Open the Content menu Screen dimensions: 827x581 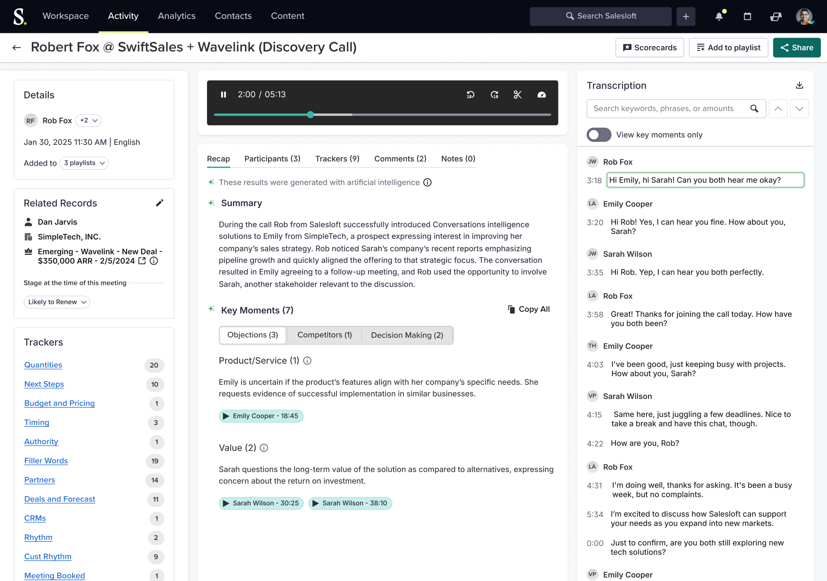click(288, 16)
